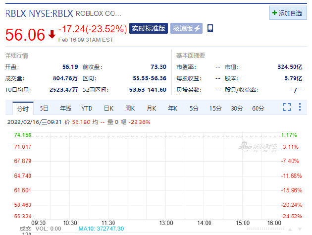
Task: Select the 实时标准版 real-time standard version
Action: [x=149, y=28]
